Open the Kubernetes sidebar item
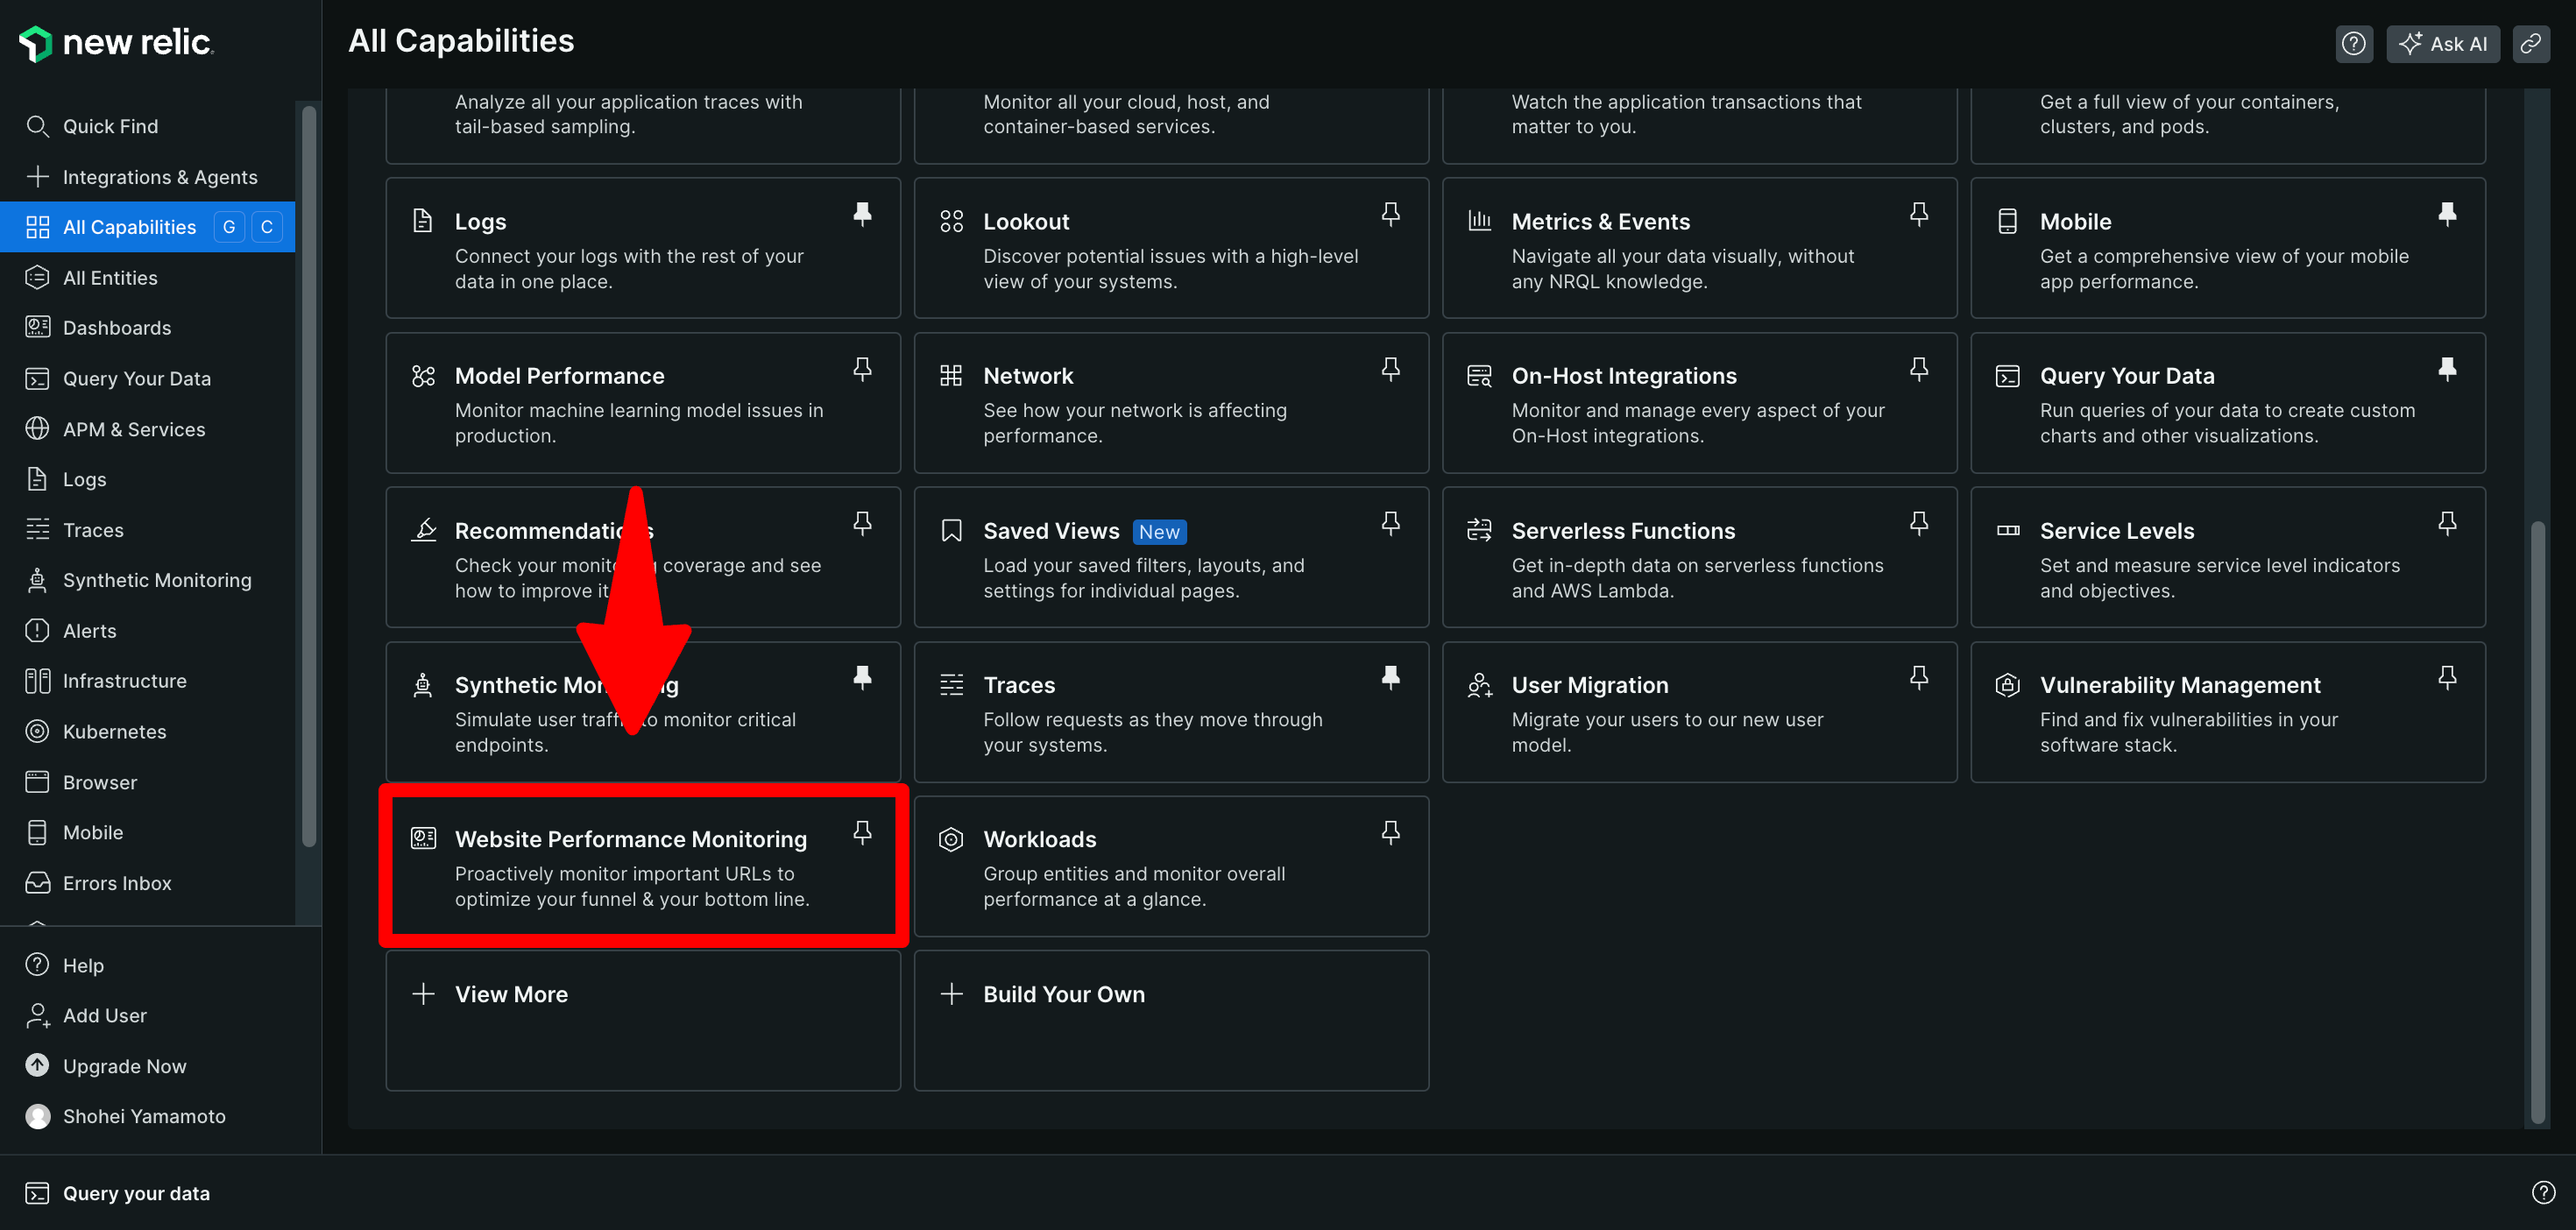 tap(114, 731)
